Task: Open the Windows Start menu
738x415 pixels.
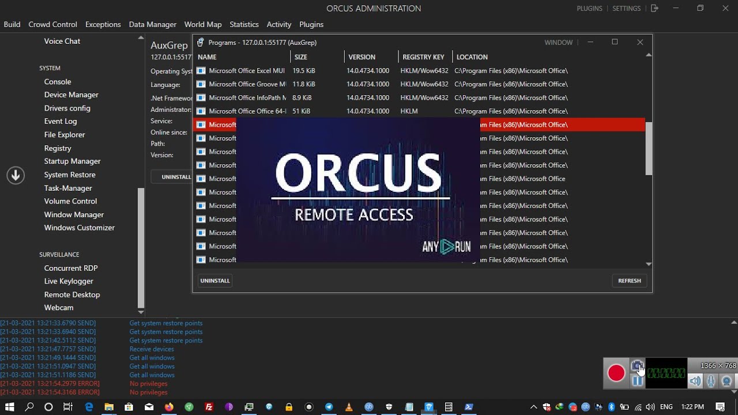Action: tap(9, 407)
